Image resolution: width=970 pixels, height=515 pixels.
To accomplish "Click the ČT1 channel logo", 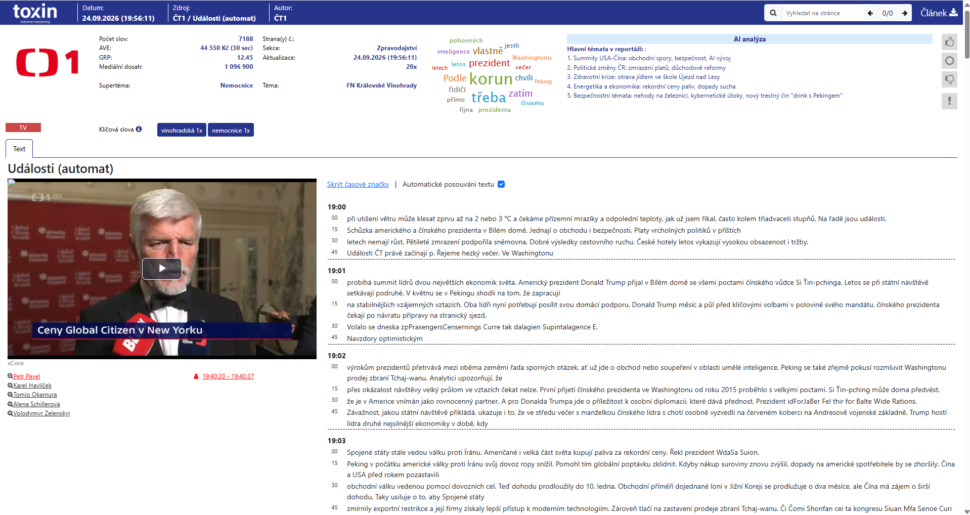I will pos(48,62).
